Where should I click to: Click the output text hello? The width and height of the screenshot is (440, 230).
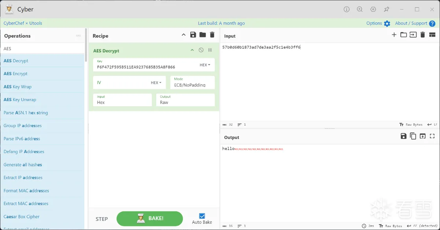[228, 149]
